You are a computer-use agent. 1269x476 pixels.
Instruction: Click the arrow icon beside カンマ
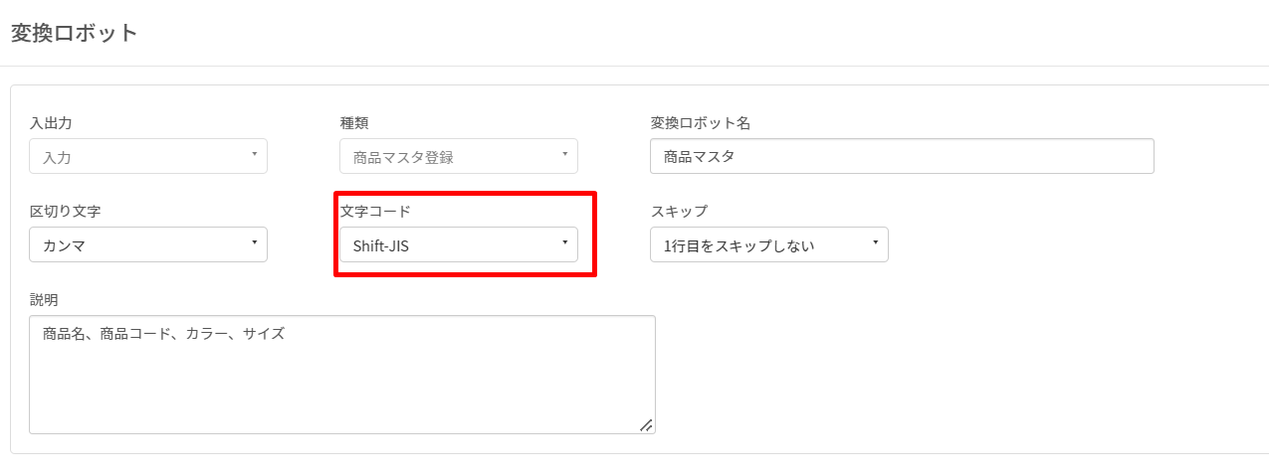254,242
